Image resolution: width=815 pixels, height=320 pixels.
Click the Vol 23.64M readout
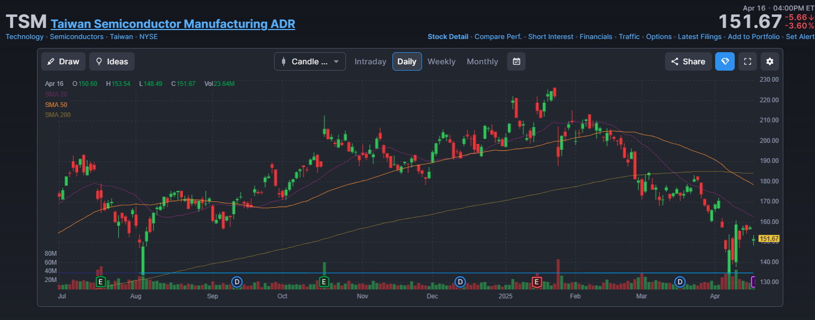point(219,84)
